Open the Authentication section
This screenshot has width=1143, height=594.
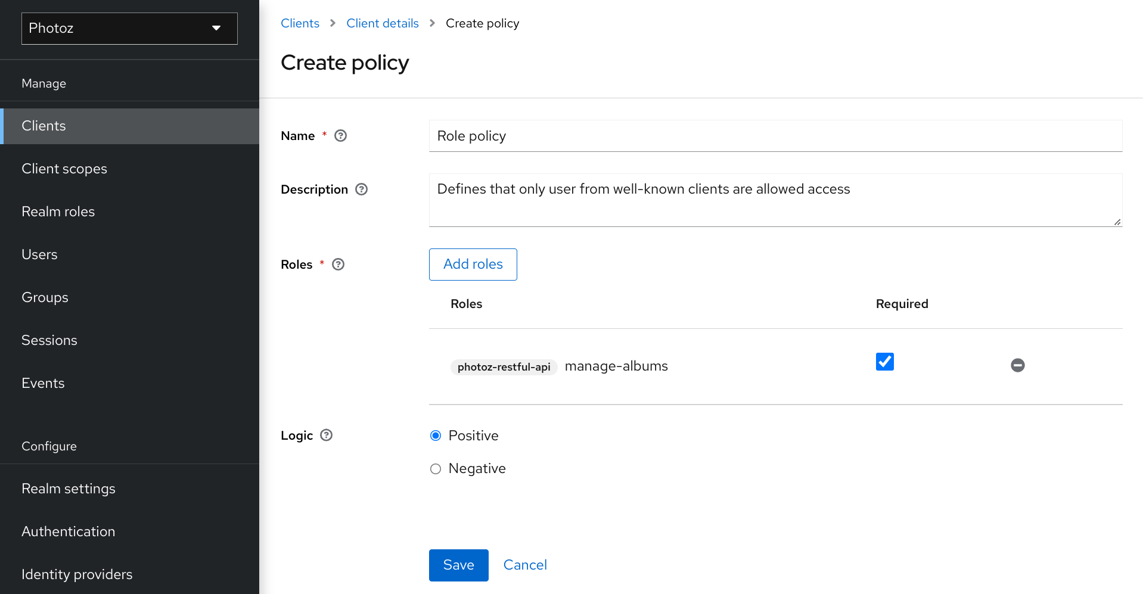click(x=68, y=531)
